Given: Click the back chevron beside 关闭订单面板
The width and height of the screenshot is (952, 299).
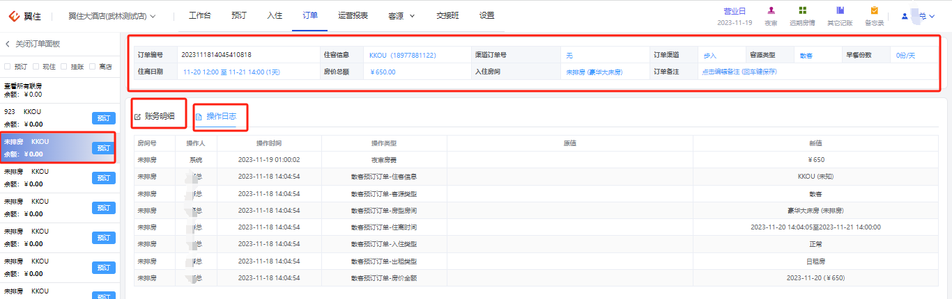Looking at the screenshot, I should coord(8,44).
